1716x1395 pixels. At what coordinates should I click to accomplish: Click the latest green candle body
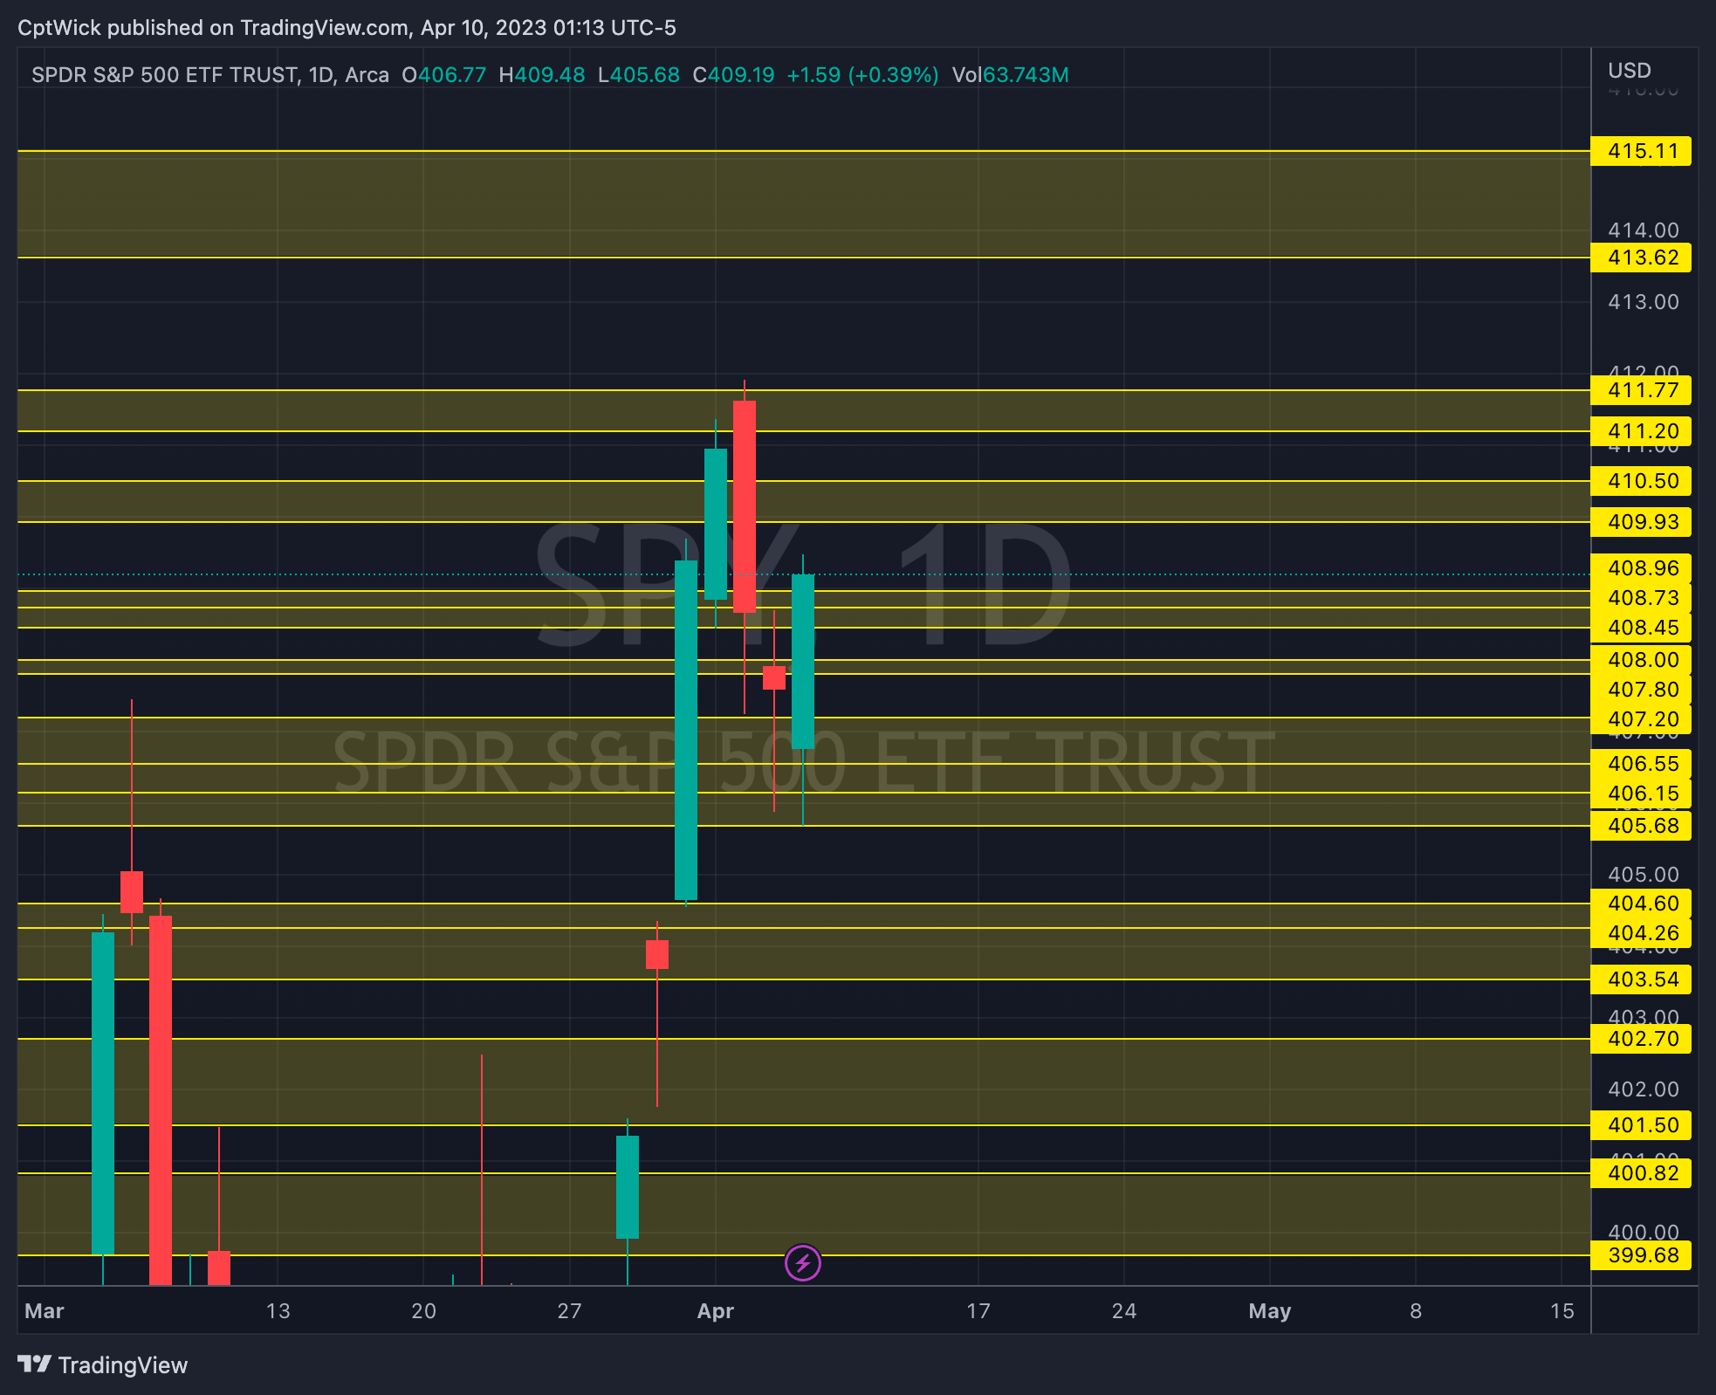(802, 661)
